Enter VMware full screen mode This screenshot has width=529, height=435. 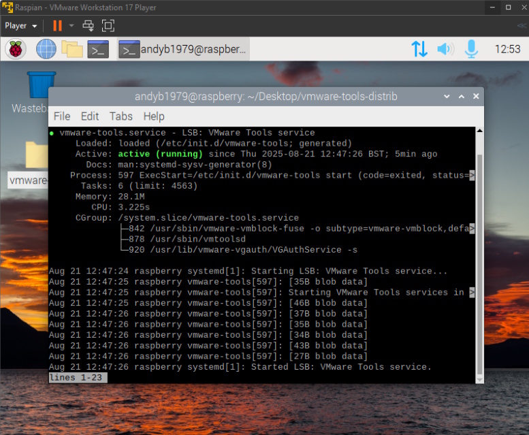pyautogui.click(x=108, y=26)
